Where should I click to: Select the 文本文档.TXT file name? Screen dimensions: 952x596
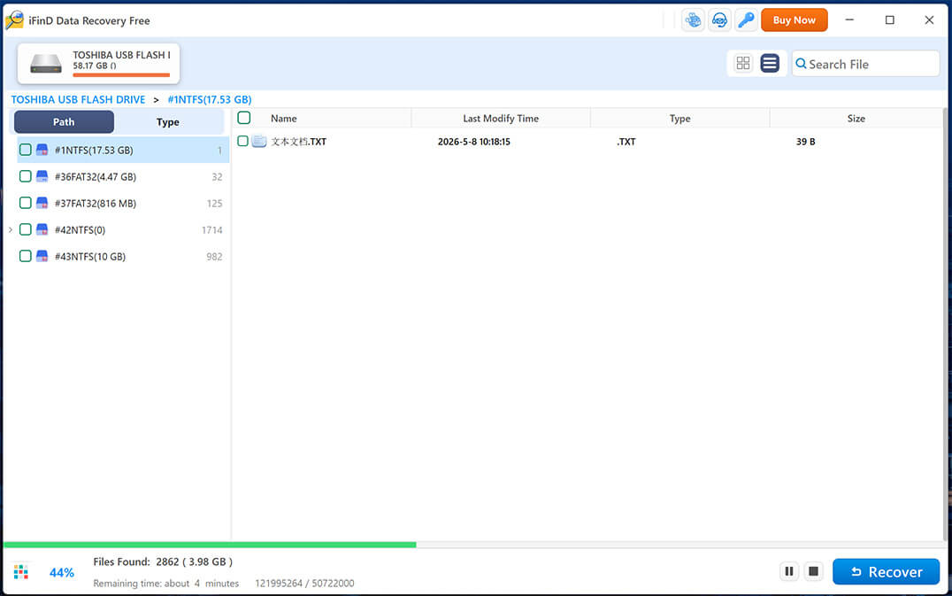(x=299, y=142)
